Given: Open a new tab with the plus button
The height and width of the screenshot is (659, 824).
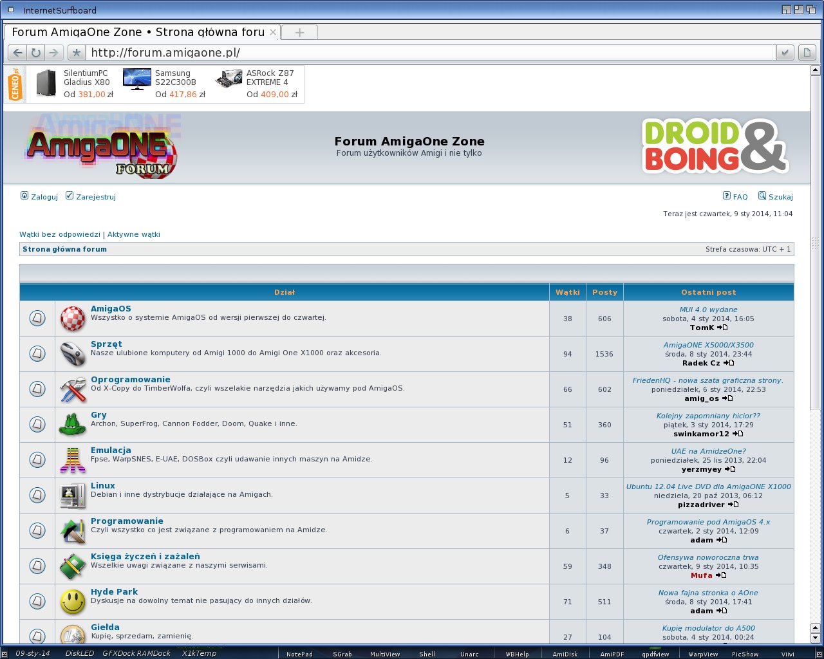Looking at the screenshot, I should 299,32.
